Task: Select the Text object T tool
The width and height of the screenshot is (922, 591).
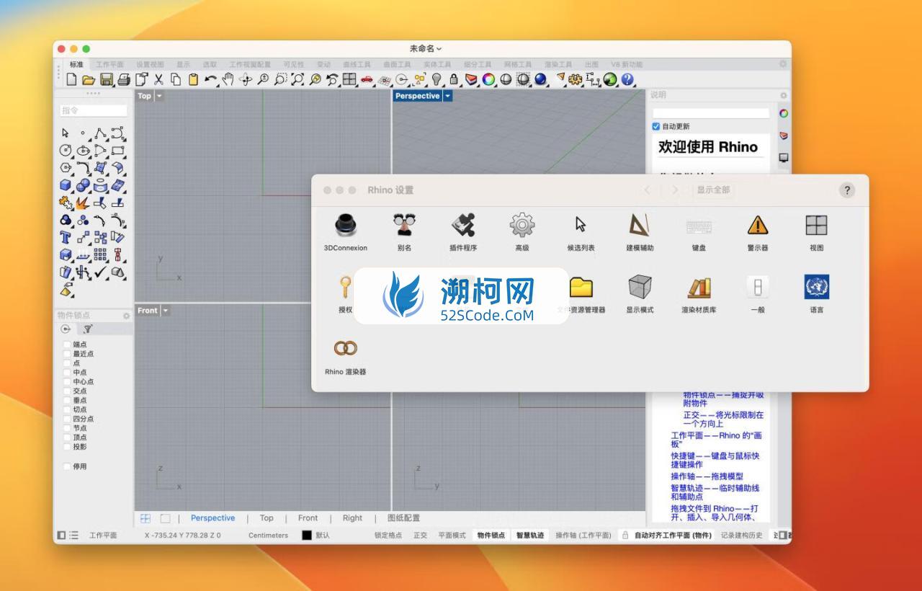Action: pos(66,238)
